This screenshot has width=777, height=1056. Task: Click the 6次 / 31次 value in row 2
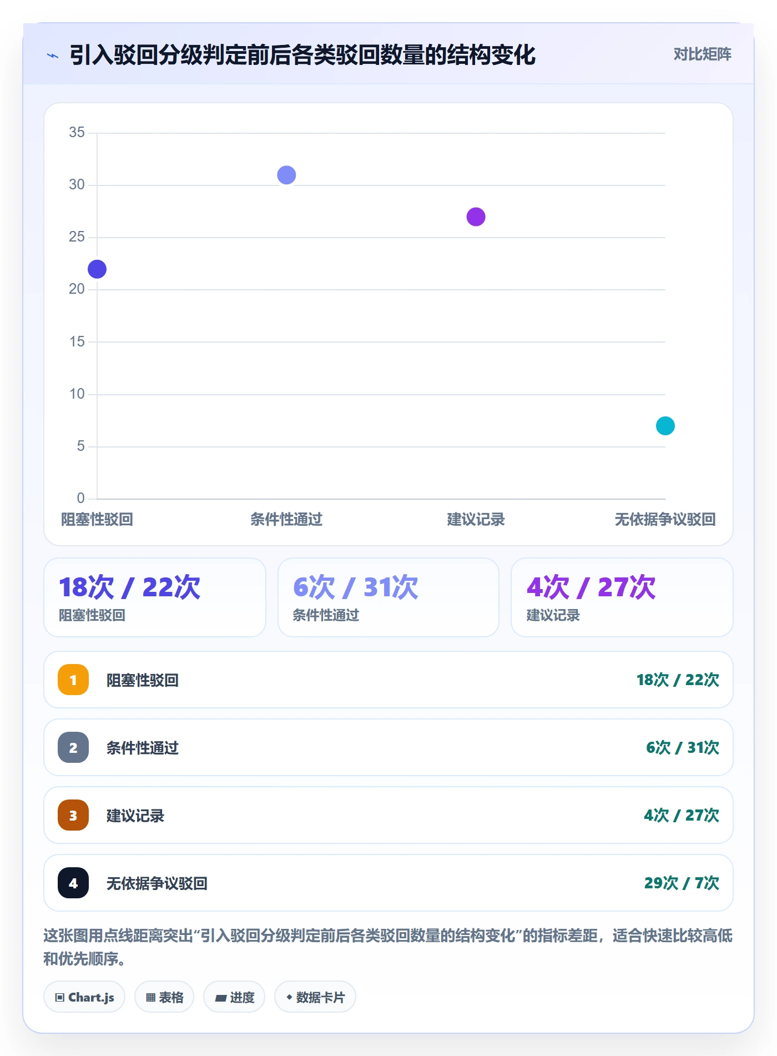(x=683, y=747)
